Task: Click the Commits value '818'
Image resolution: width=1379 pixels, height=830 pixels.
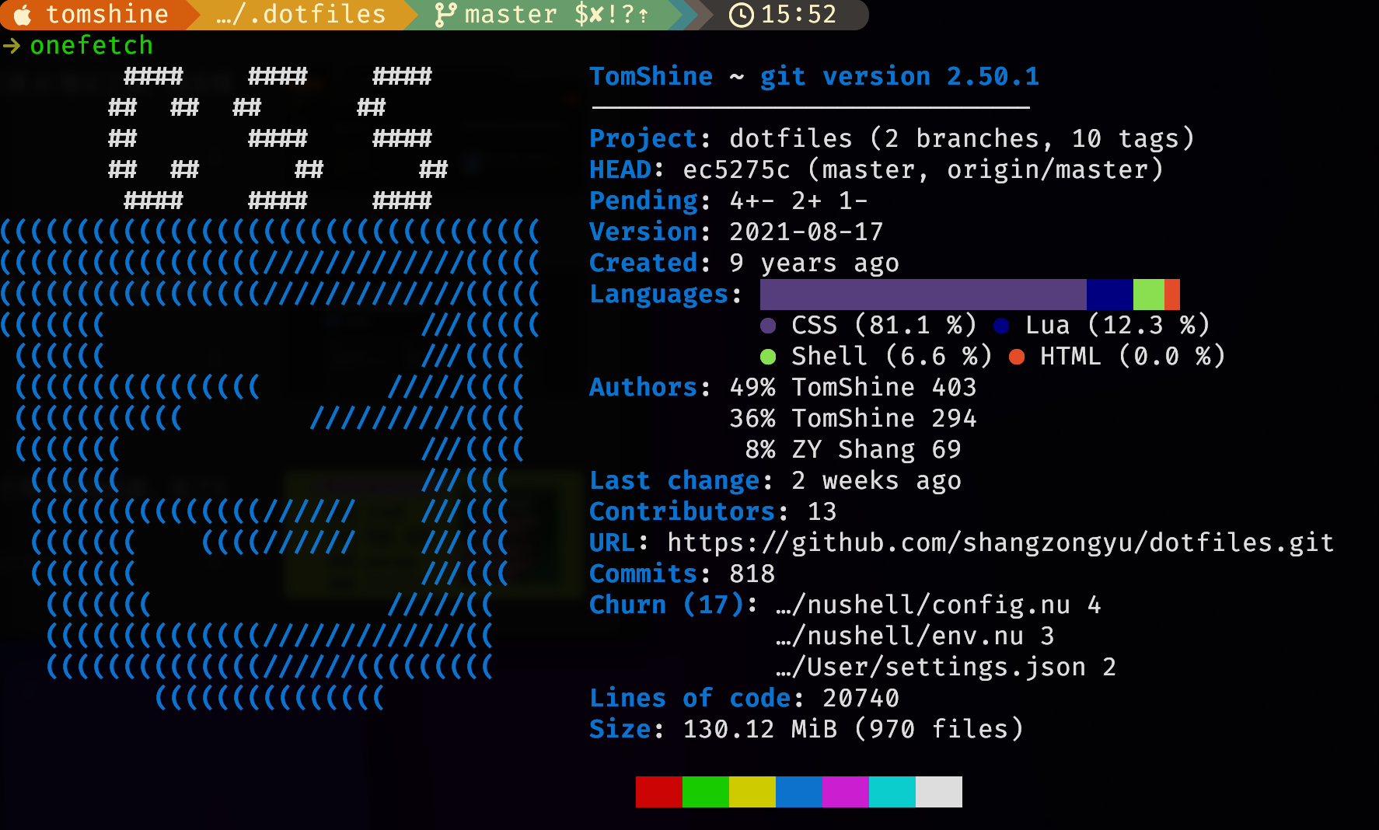Action: click(752, 574)
